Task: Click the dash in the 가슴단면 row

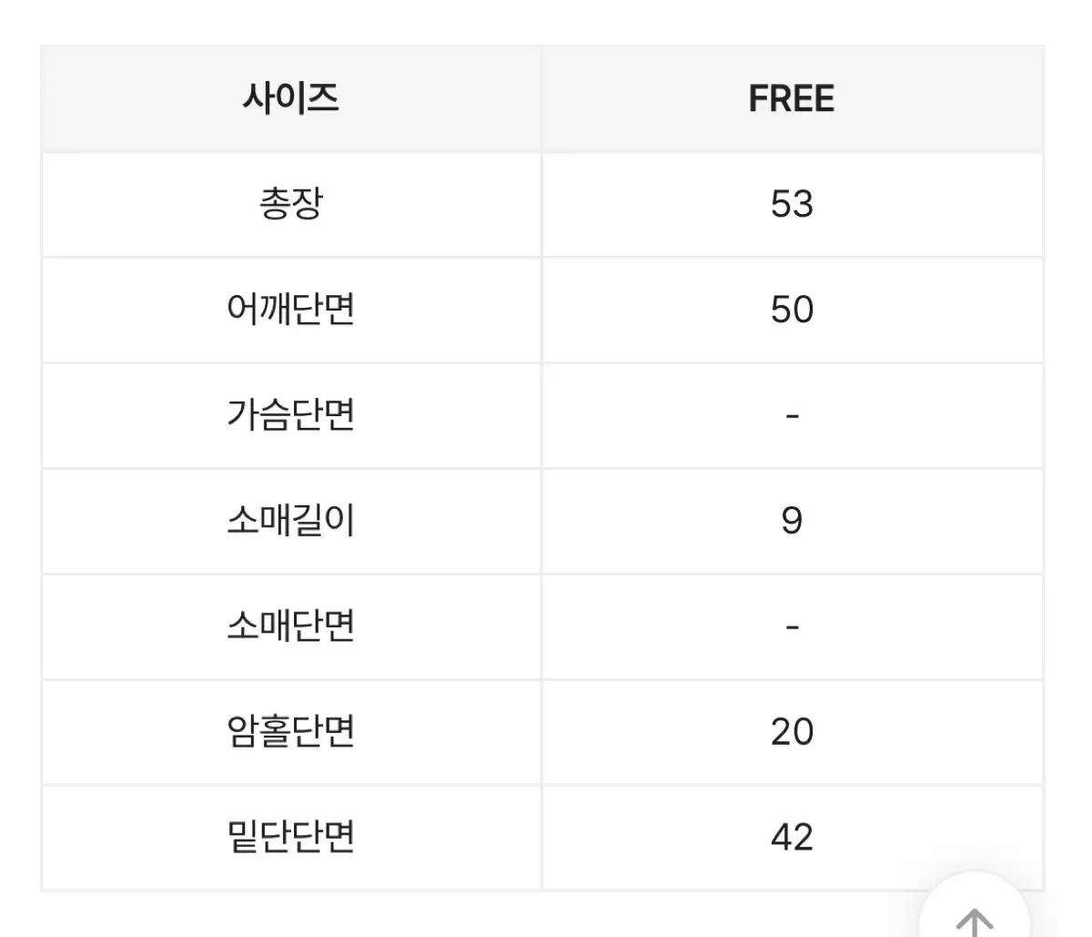Action: tap(792, 416)
